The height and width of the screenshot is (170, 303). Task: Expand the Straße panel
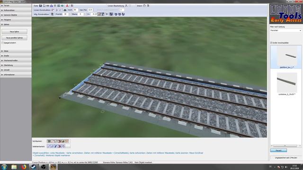pos(16,56)
